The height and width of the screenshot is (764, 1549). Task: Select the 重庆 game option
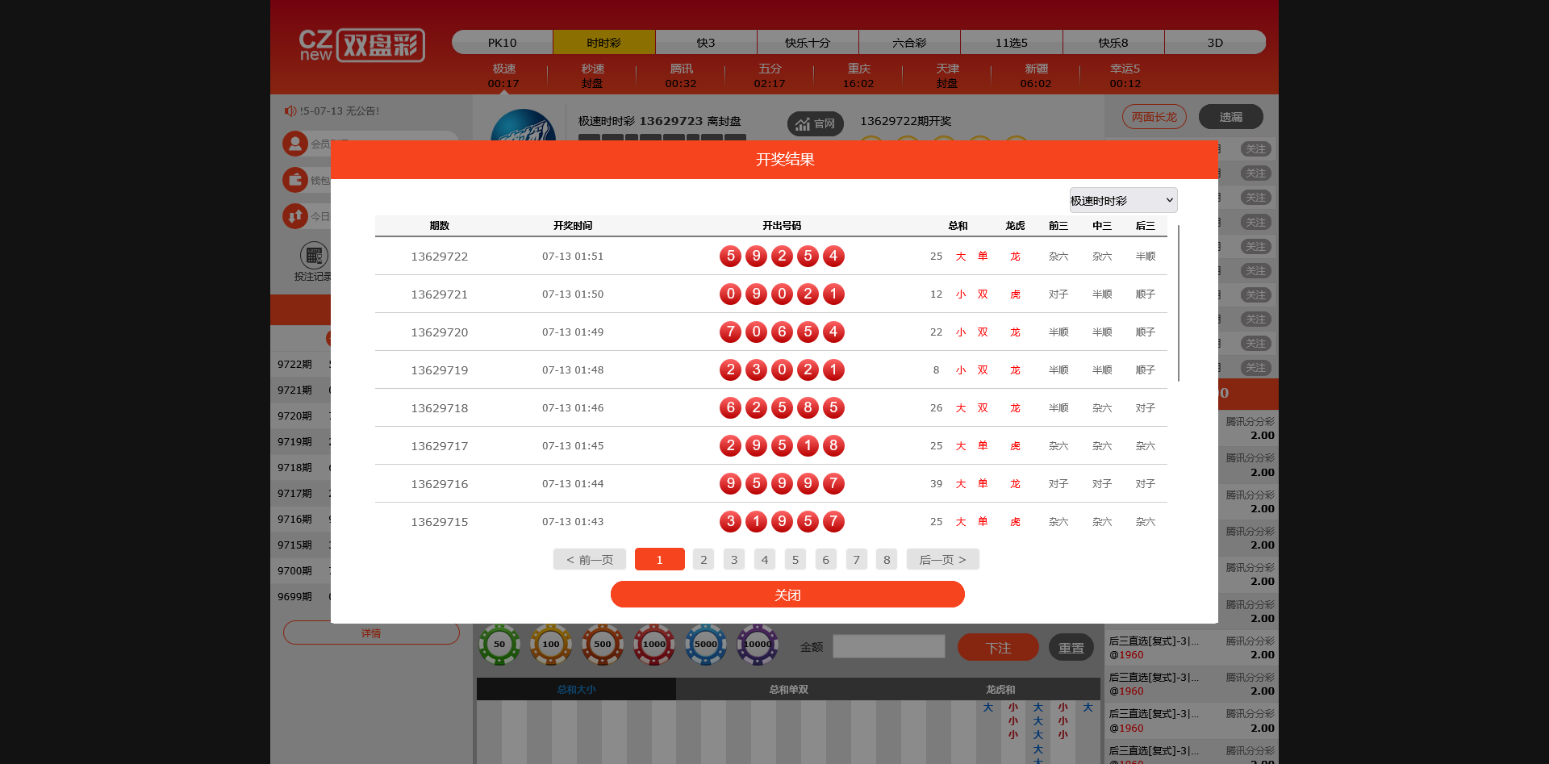pos(858,76)
